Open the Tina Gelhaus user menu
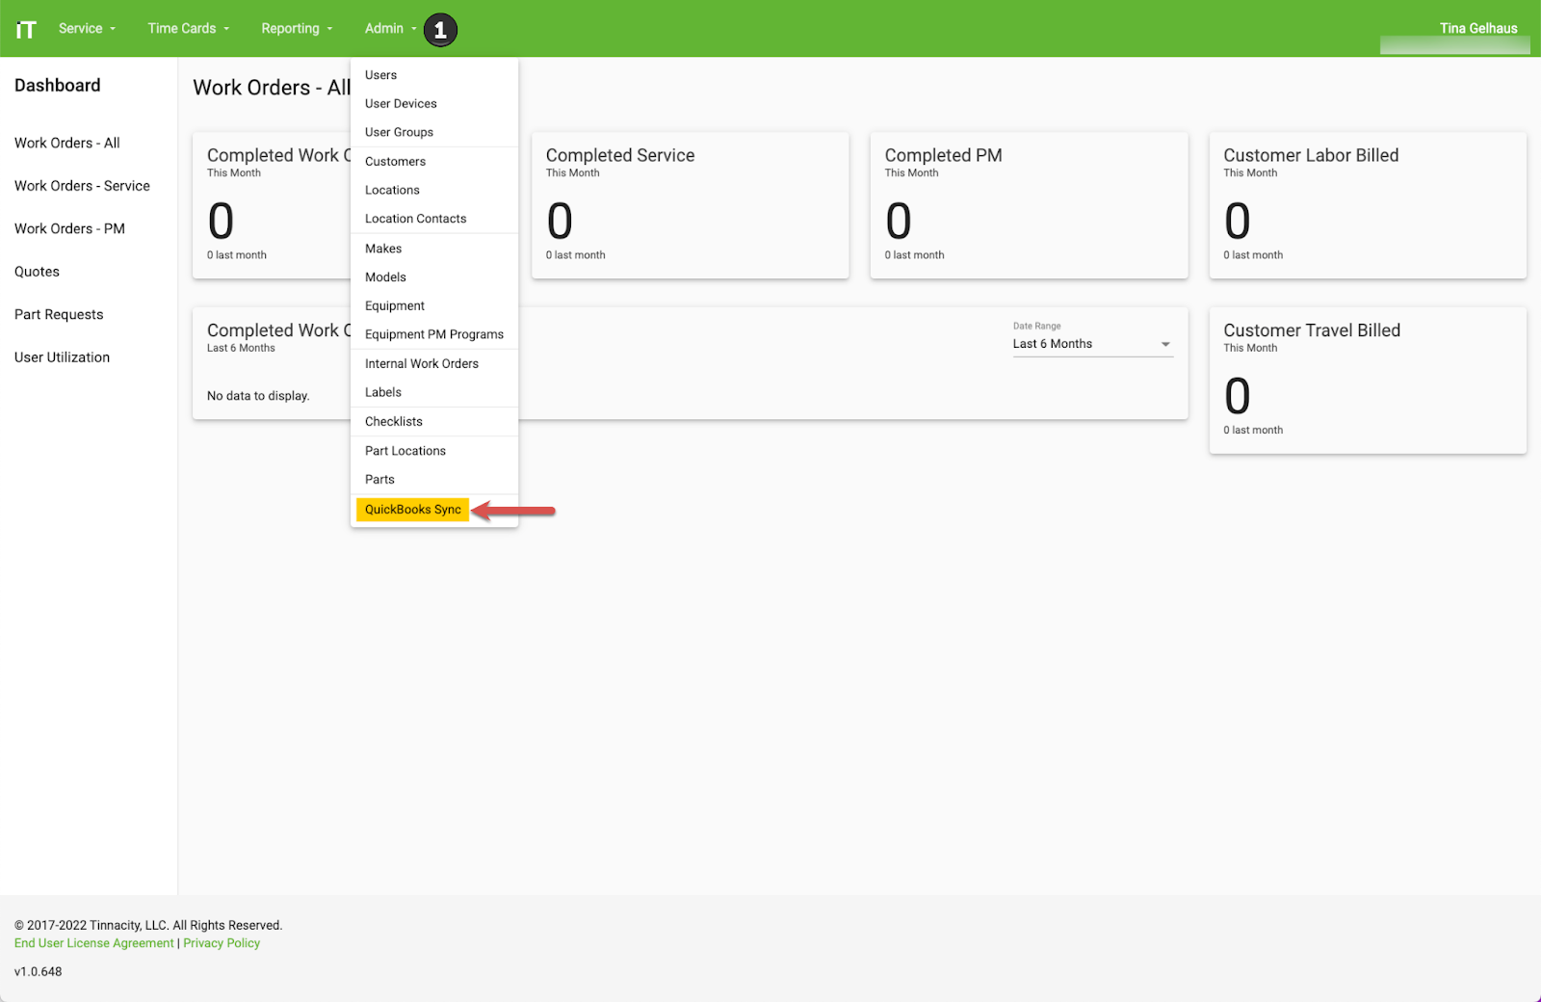 point(1477,28)
